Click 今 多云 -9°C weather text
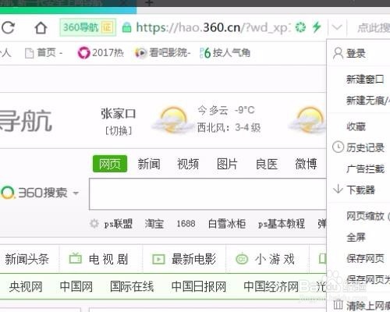 click(226, 110)
